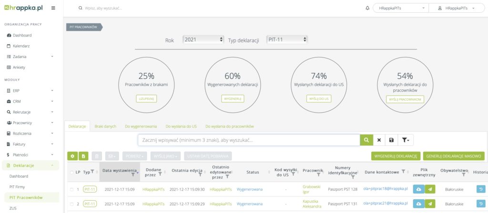Switch to the Braki danych tab
This screenshot has height=213, width=488.
[x=105, y=126]
